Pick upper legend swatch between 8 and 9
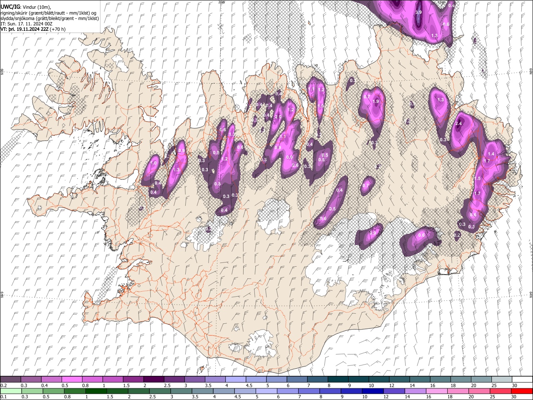 [338, 380]
